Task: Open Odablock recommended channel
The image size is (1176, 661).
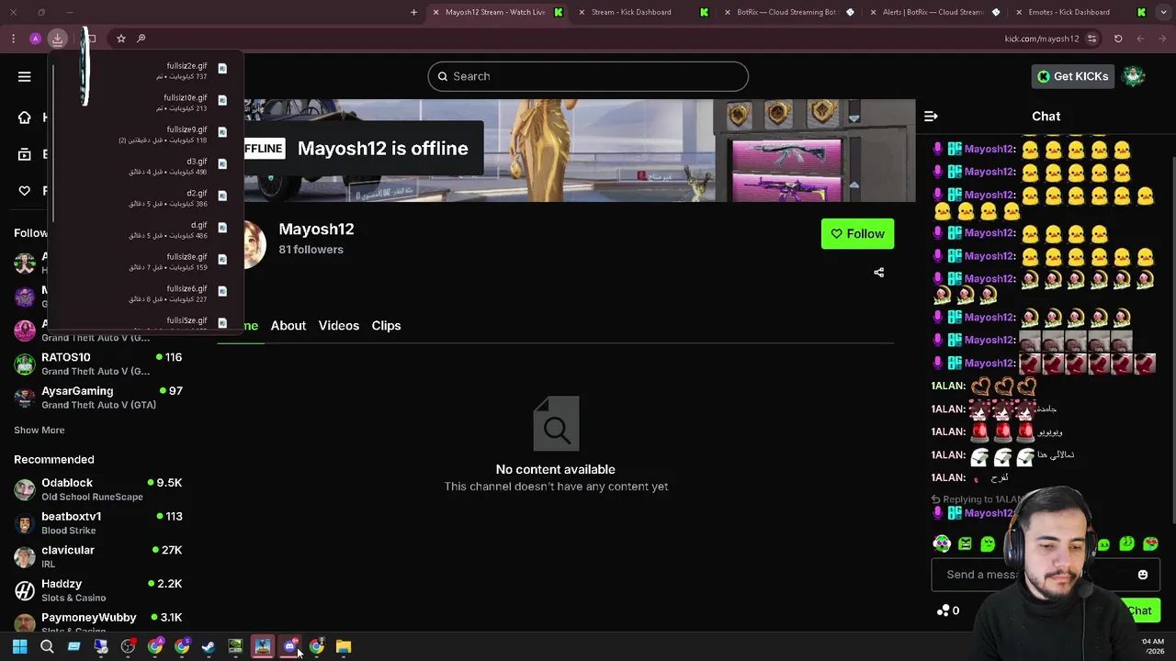Action: pyautogui.click(x=98, y=489)
